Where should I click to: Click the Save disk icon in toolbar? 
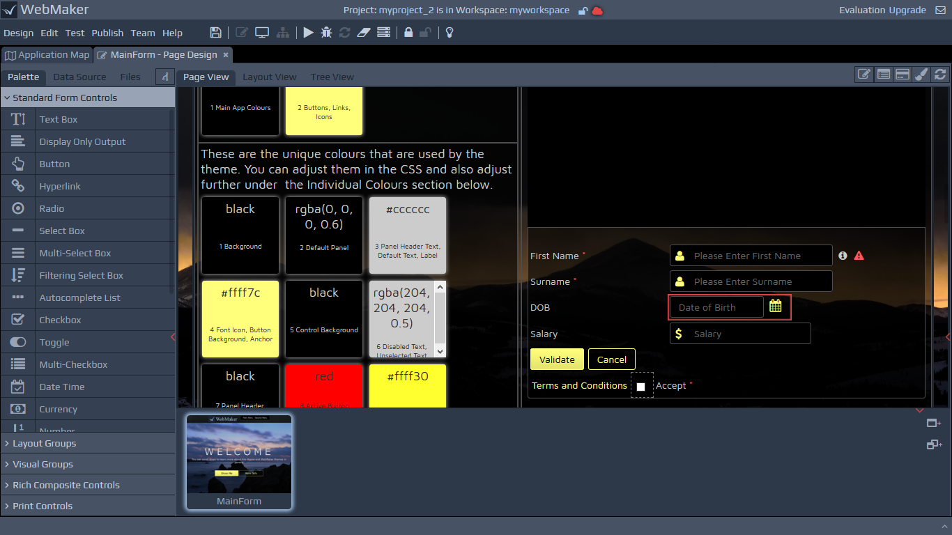(215, 33)
